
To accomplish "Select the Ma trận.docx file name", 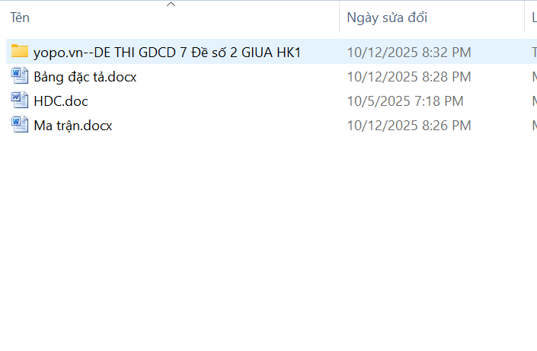I will tap(73, 126).
